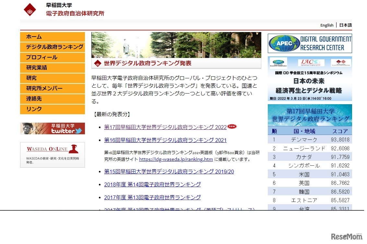Visit the idg-waseda.jp/ranking.htm link

coord(176,159)
